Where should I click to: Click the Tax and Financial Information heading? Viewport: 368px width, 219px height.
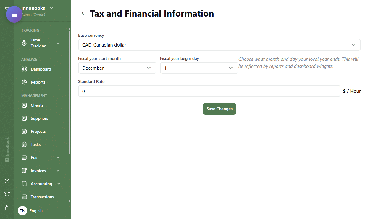coord(152,13)
